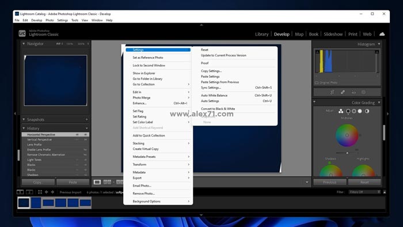Switch Color Grading to Global wheel
The width and height of the screenshot is (403, 227).
[x=367, y=111]
